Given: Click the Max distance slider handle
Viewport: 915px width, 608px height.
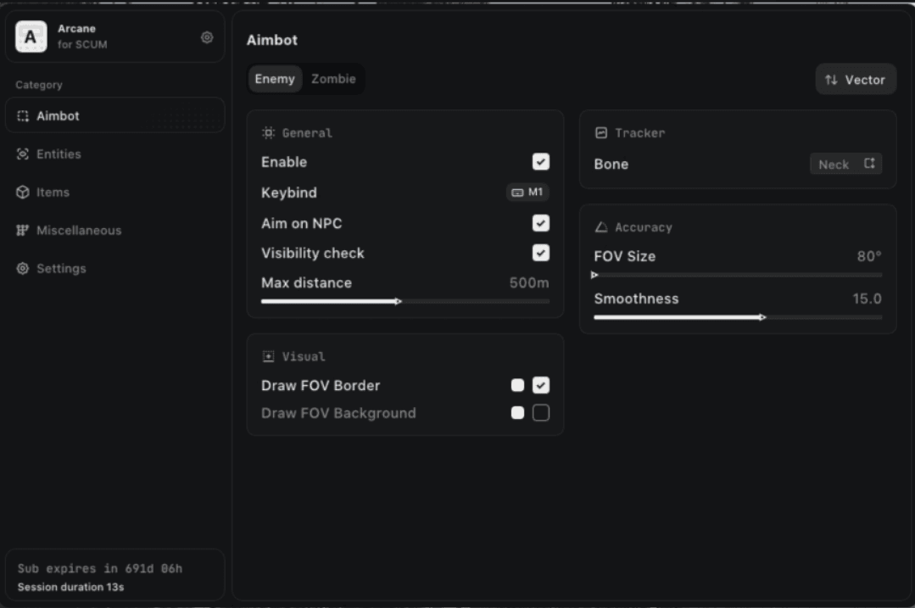Looking at the screenshot, I should pos(399,301).
